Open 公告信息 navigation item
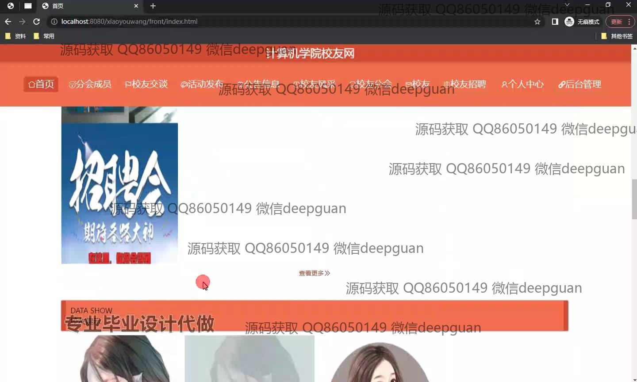This screenshot has height=382, width=637. (258, 84)
